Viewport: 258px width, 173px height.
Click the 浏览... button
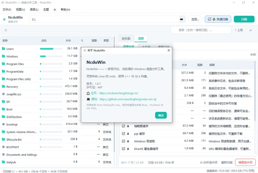click(195, 19)
